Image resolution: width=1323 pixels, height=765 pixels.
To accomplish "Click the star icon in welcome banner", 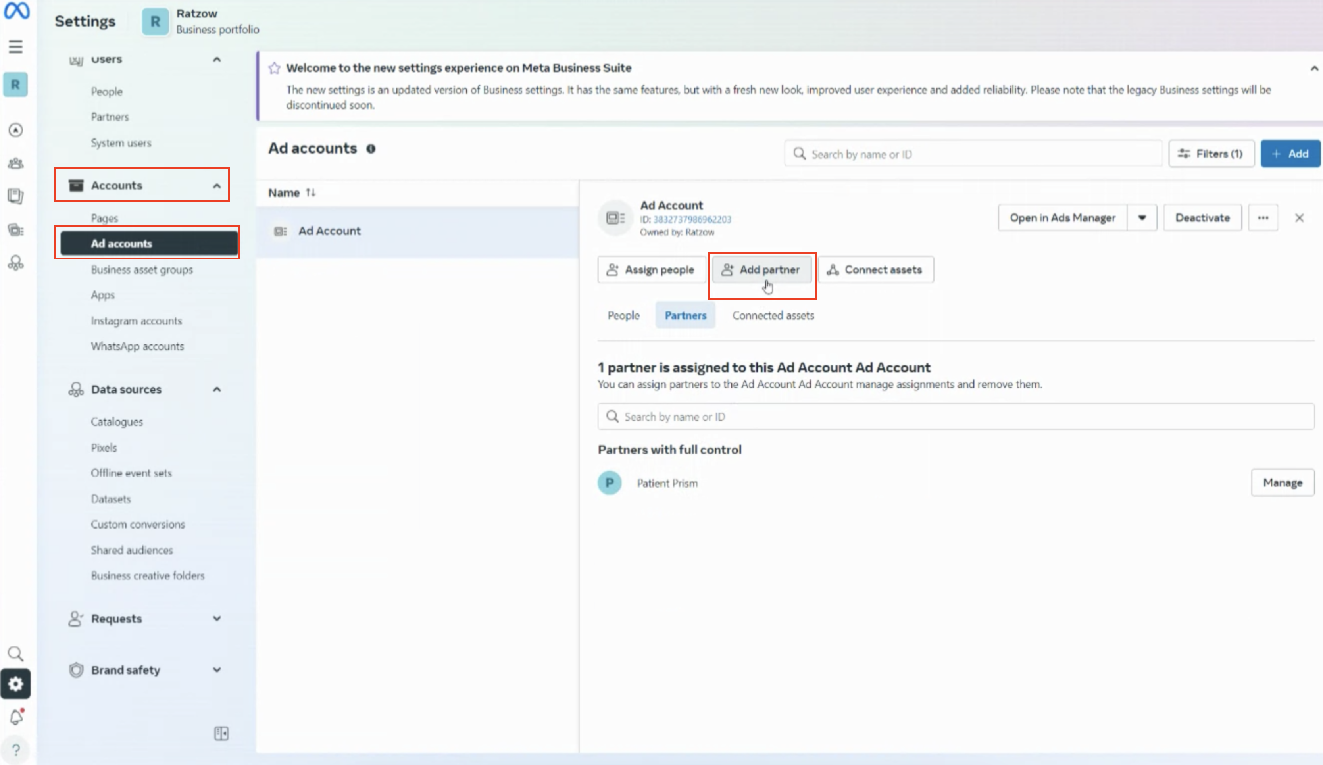I will click(x=274, y=68).
